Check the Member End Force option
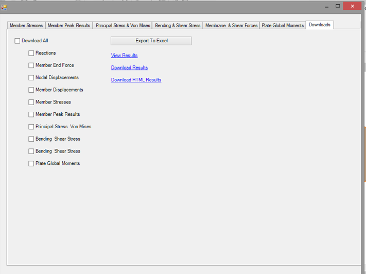The width and height of the screenshot is (366, 274). tap(31, 66)
